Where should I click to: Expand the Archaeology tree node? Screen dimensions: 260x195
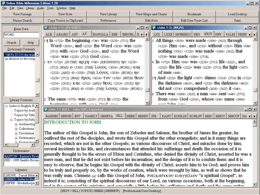pos(16,124)
